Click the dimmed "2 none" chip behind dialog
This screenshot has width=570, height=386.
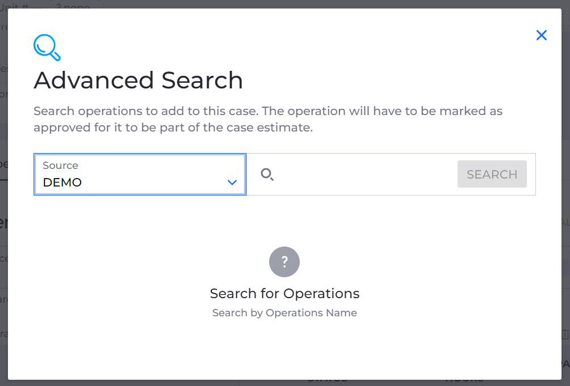click(x=73, y=6)
